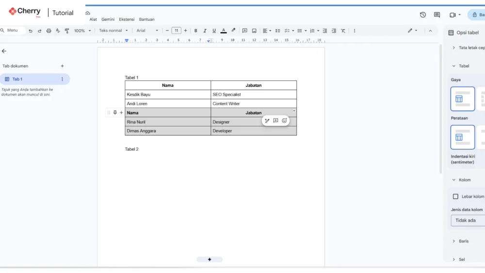485x273 pixels.
Task: Open the checklist dropdown
Action: pos(293,31)
